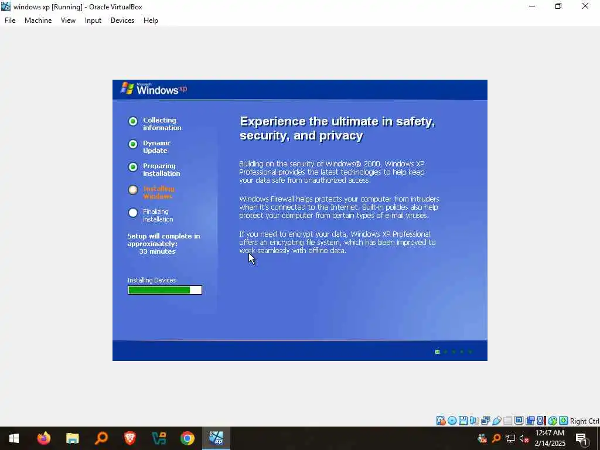Click the audio status icon in VirtualBox

(x=474, y=421)
